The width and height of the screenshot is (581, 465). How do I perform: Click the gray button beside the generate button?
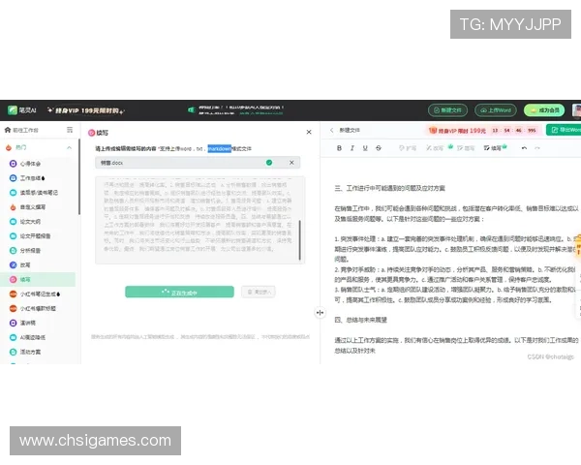[259, 292]
